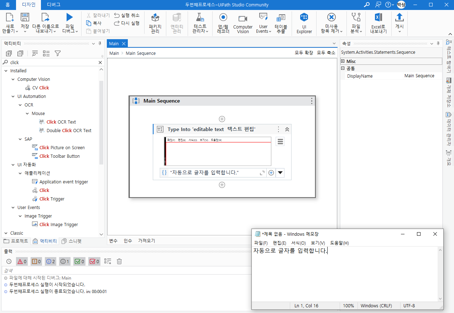Collapse the SAP tree node
The width and height of the screenshot is (454, 313).
20,139
